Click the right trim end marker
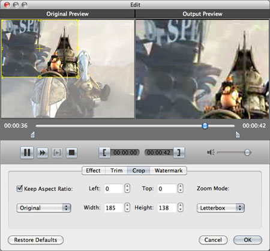Image resolution: width=270 pixels, height=251 pixels. [238, 135]
